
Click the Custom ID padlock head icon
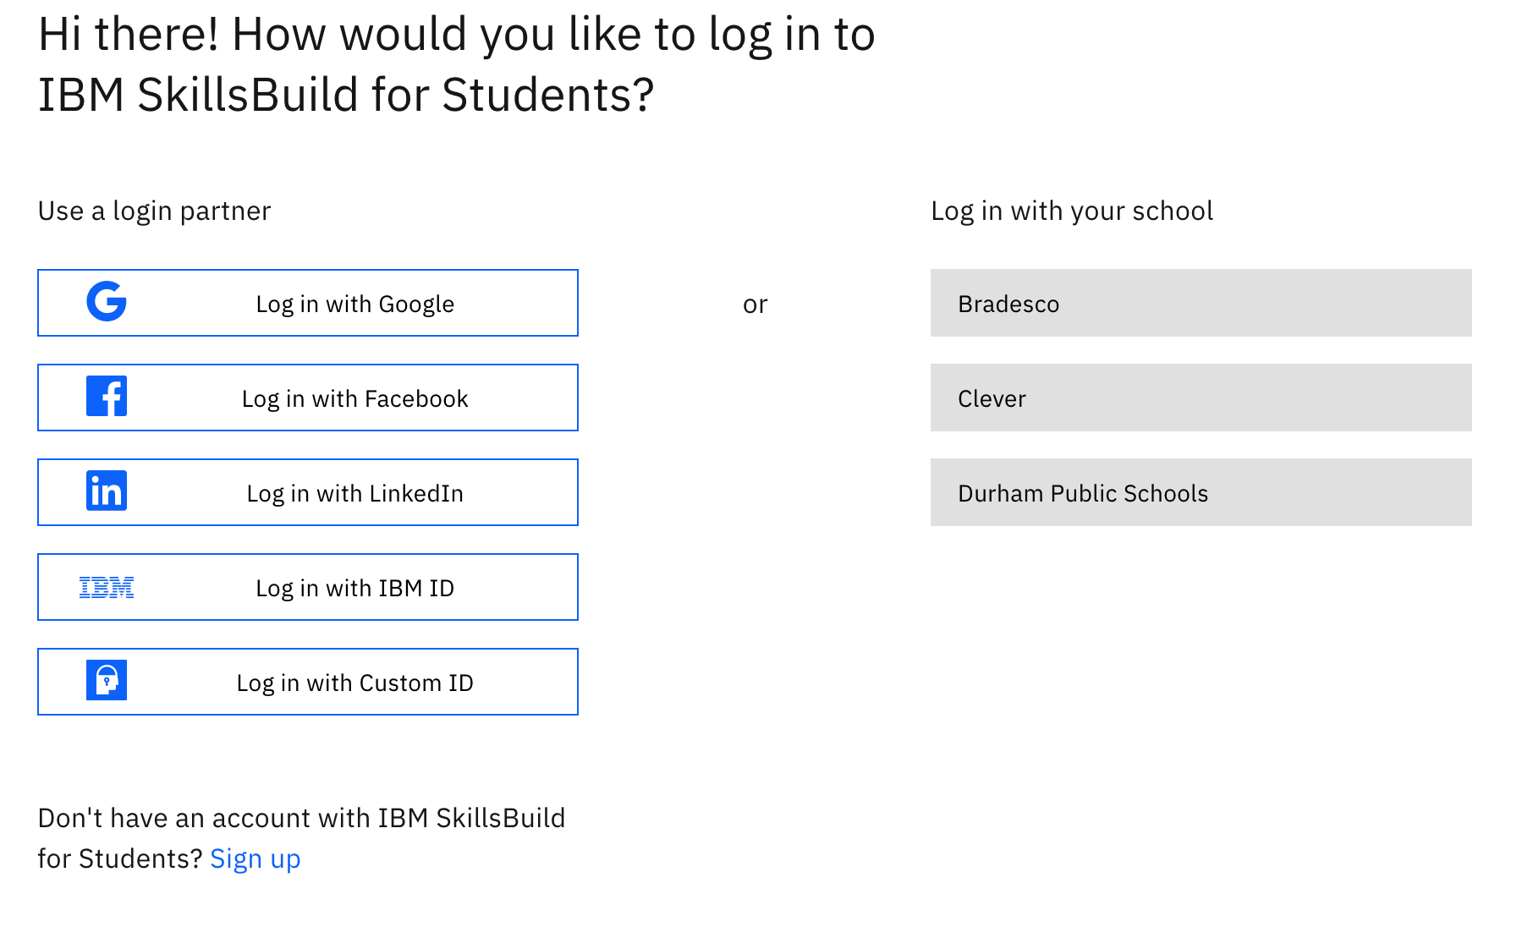coord(107,681)
